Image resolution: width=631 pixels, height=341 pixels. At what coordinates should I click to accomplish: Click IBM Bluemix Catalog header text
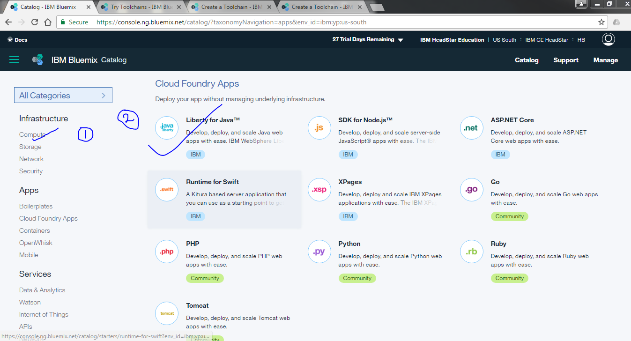[89, 60]
